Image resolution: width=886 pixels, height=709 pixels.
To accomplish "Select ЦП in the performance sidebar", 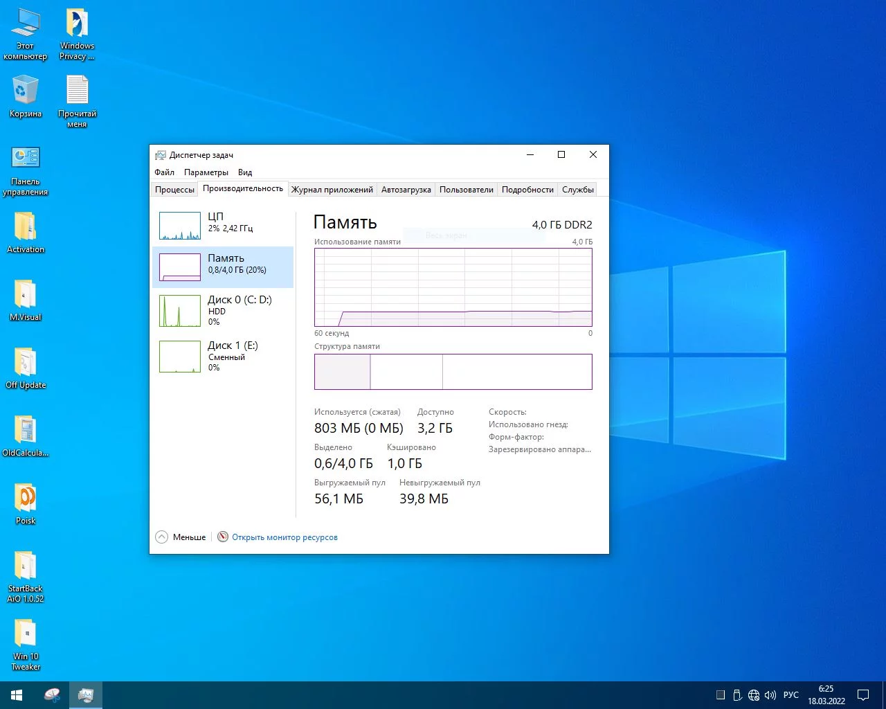I will click(x=223, y=226).
